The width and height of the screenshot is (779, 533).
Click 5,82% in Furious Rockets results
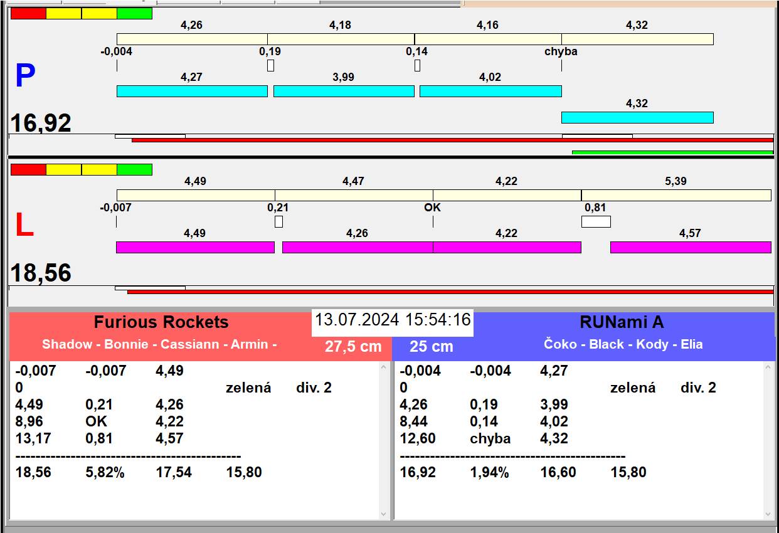click(x=105, y=472)
